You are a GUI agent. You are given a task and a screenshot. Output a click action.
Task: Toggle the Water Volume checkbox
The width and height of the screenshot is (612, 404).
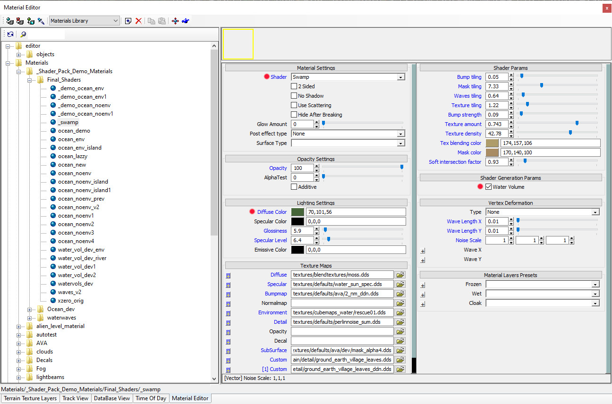488,187
